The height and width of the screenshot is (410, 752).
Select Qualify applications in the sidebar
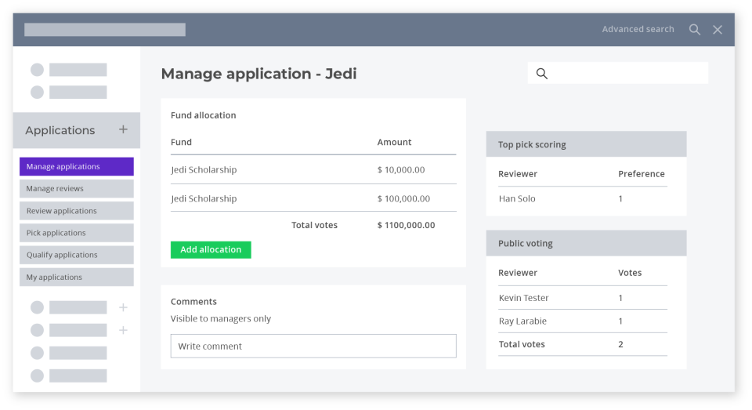click(77, 255)
